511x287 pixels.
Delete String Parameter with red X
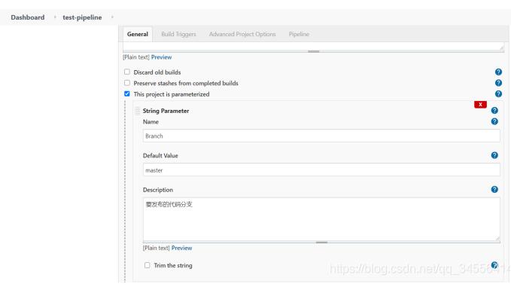click(x=480, y=105)
